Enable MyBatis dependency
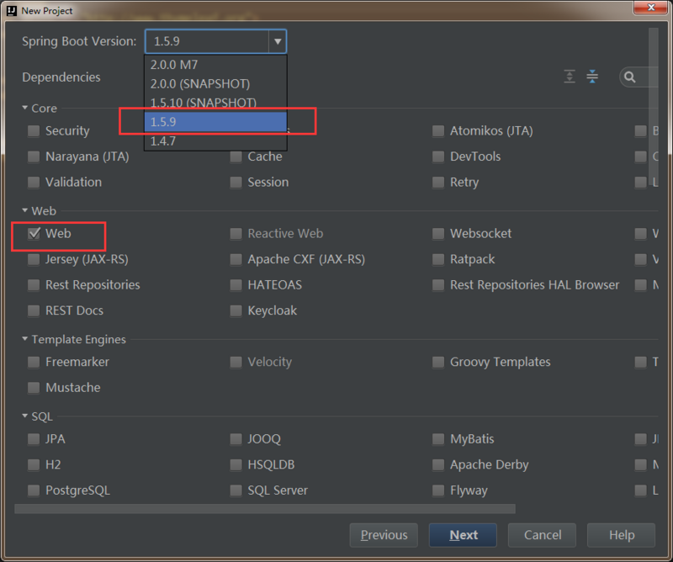The image size is (673, 562). tap(437, 439)
